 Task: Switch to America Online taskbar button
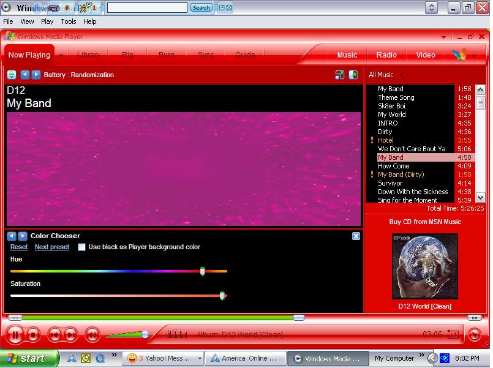(x=245, y=358)
